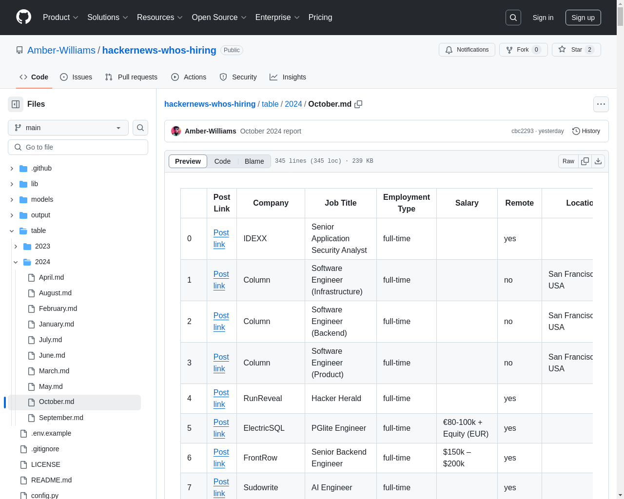Open July.md in file tree

coord(51,340)
